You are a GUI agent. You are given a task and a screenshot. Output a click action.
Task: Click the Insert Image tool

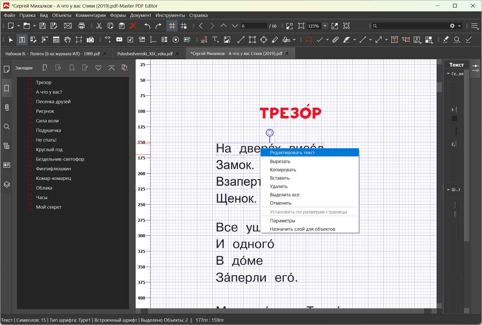pos(227,40)
